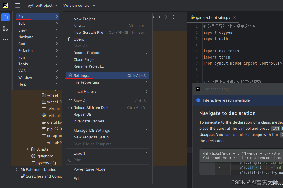Image resolution: width=283 pixels, height=188 pixels.
Task: Open the Code menu
Action: click(38, 44)
